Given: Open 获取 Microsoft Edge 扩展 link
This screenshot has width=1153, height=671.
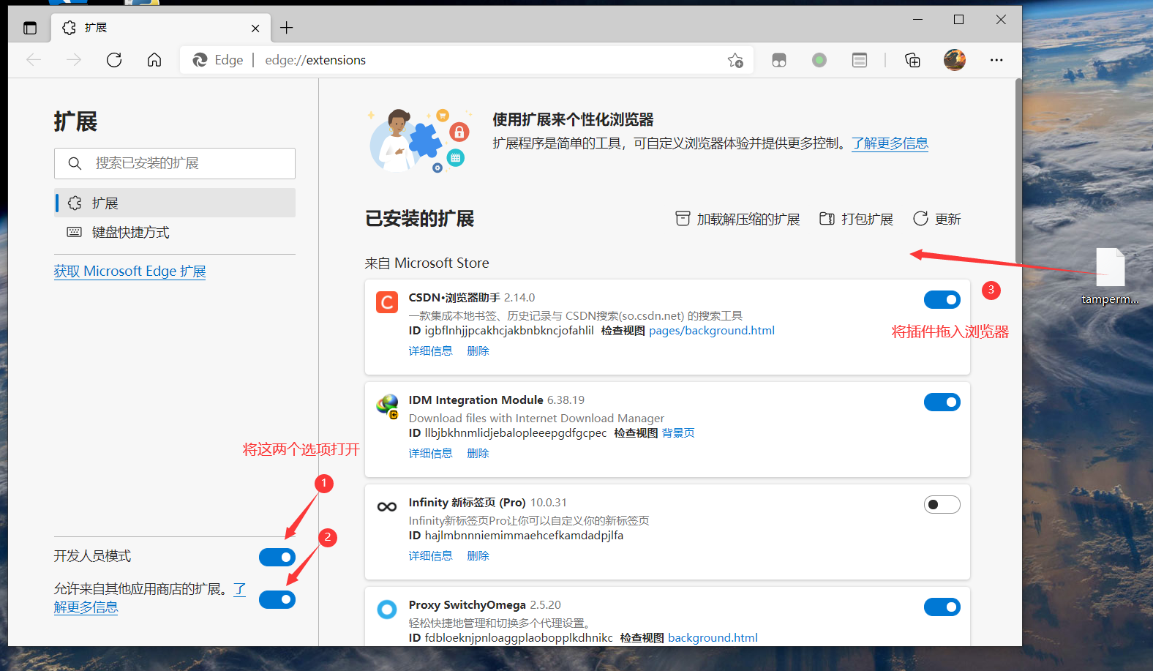Looking at the screenshot, I should coord(129,271).
